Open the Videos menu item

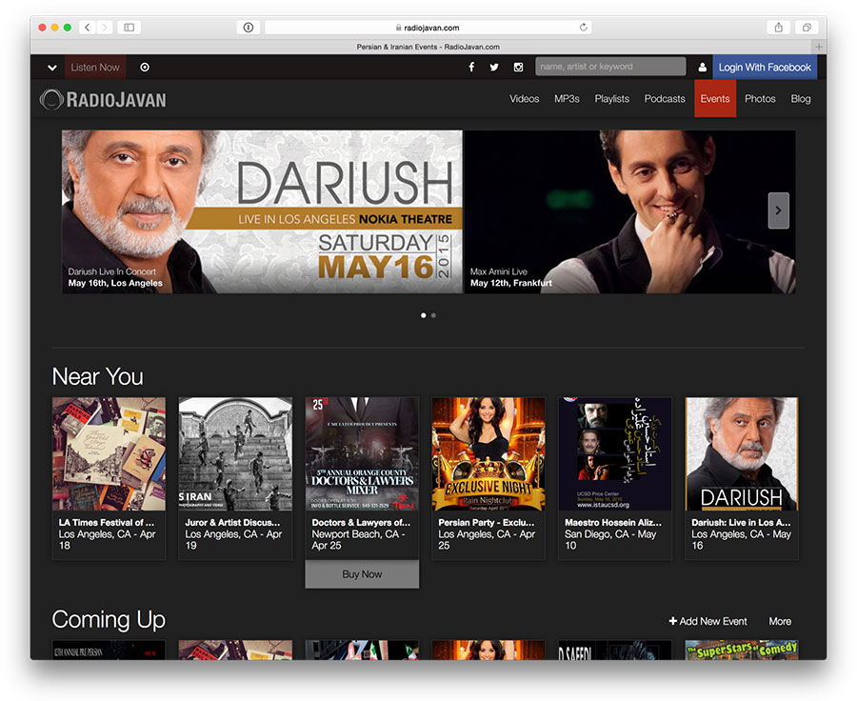pos(524,98)
